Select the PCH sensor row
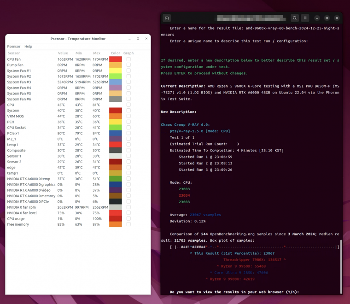This screenshot has height=304, width=350. click(78, 122)
